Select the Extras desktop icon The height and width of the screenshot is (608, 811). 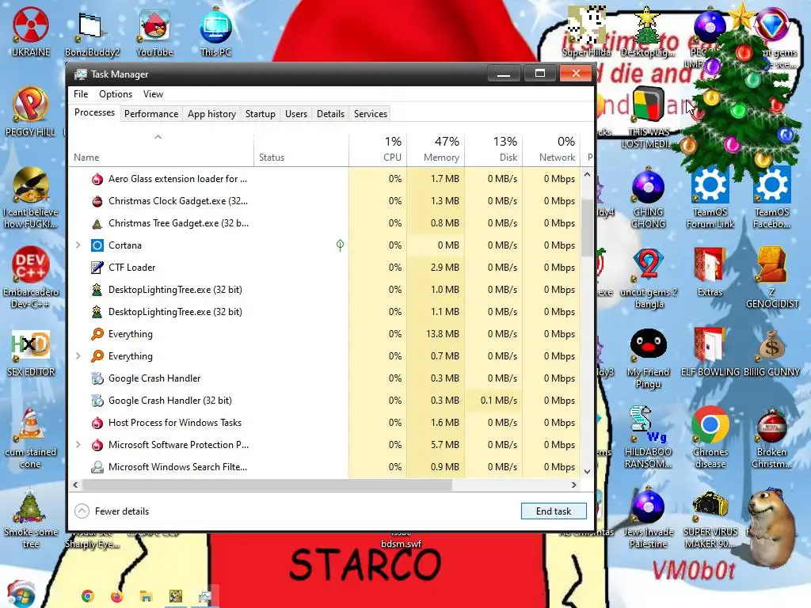point(710,272)
